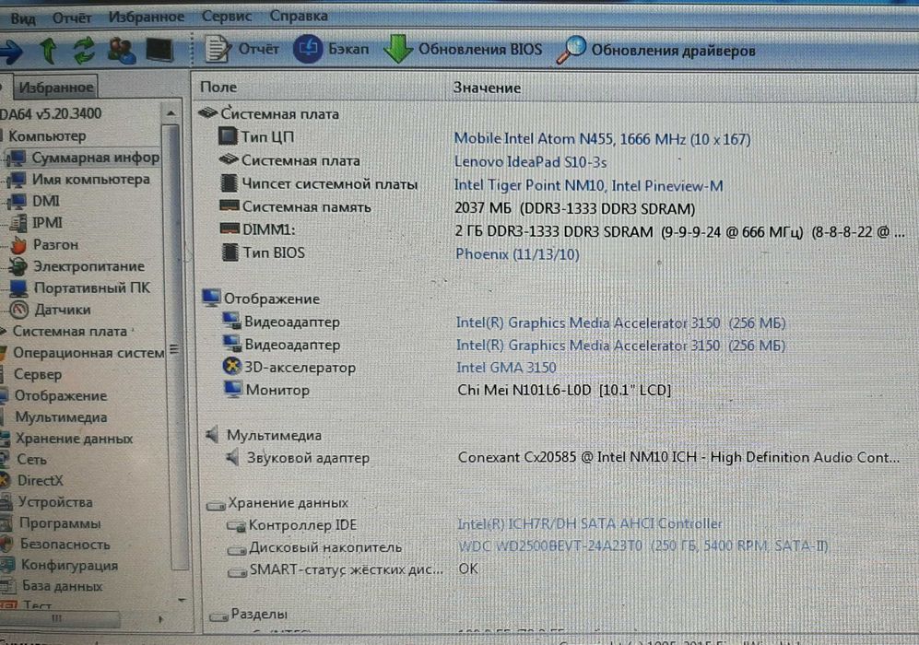Select База данных tree item
Screen dimensions: 919x645
(x=62, y=586)
